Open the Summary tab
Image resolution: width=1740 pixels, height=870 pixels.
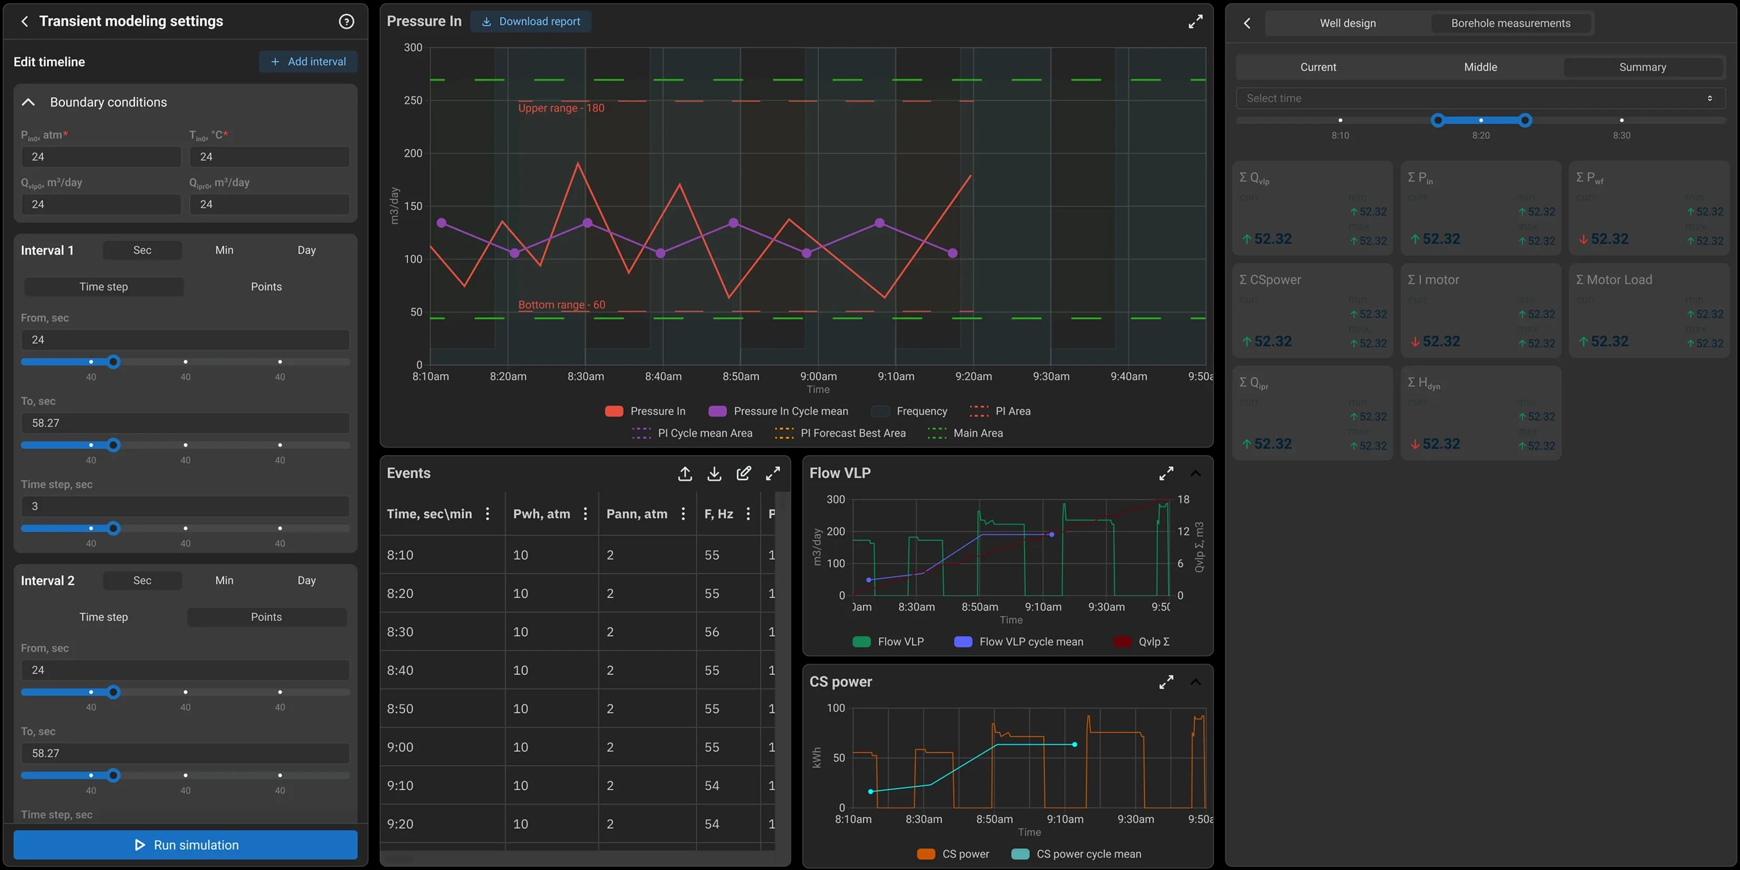coord(1643,67)
